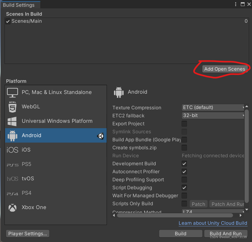Image resolution: width=252 pixels, height=242 pixels.
Task: Click the scroll-down arrow of settings scrollbar
Action: pyautogui.click(x=247, y=210)
